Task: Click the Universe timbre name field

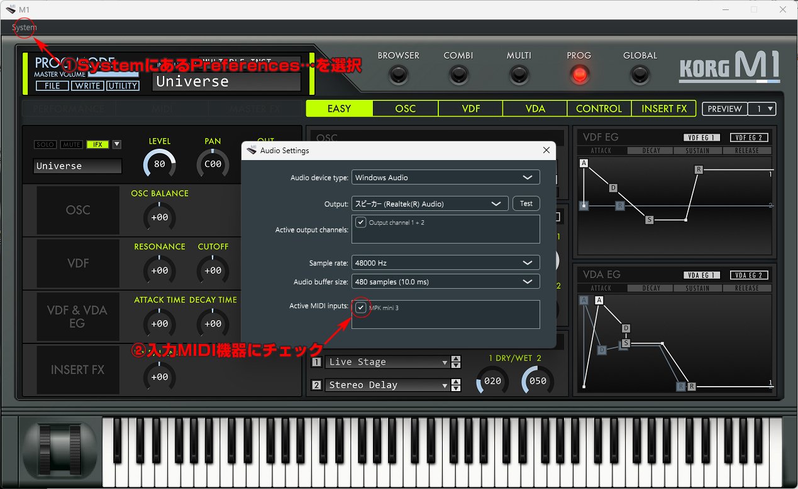Action: [x=77, y=166]
